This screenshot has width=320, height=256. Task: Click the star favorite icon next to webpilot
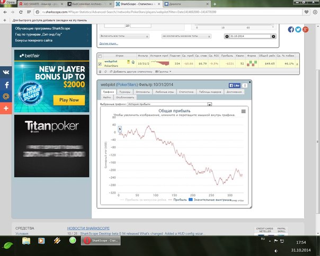133,62
